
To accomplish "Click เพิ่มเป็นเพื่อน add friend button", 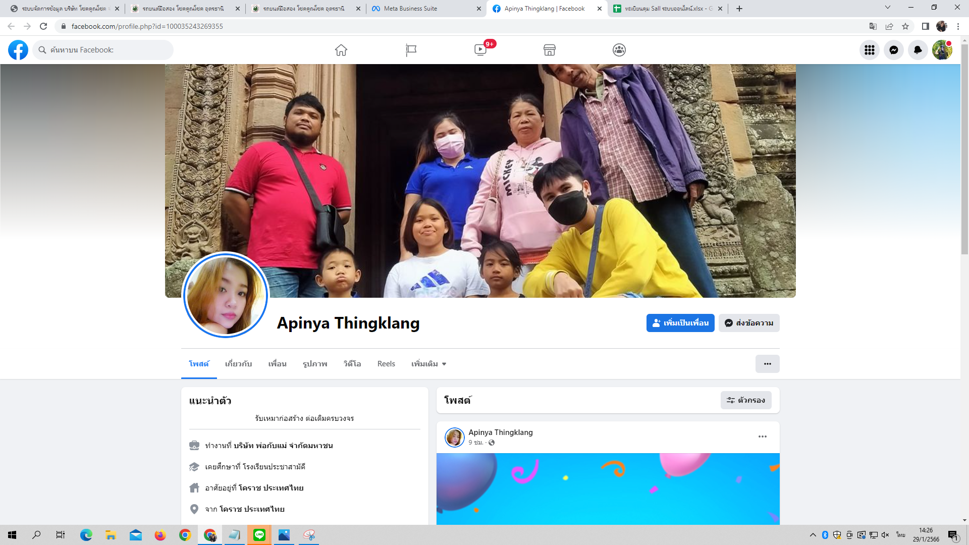I will coord(680,323).
